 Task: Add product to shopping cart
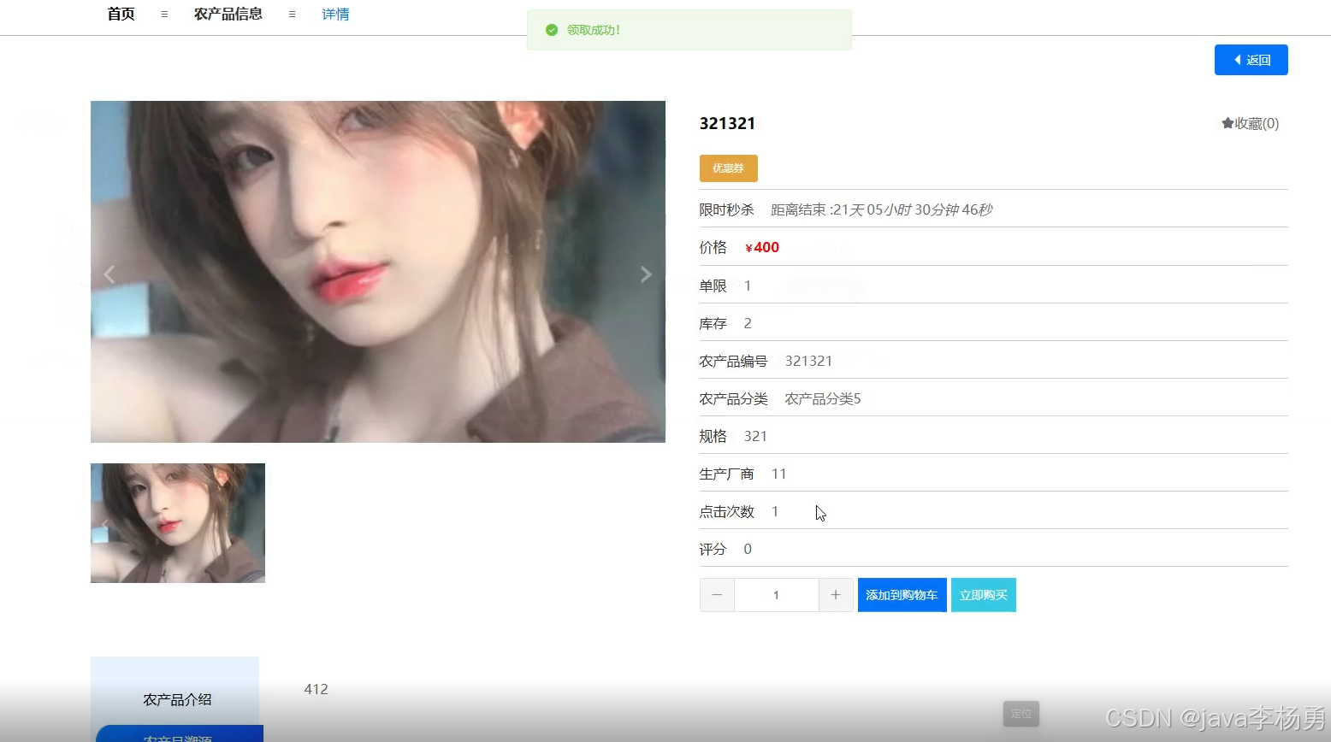[902, 595]
